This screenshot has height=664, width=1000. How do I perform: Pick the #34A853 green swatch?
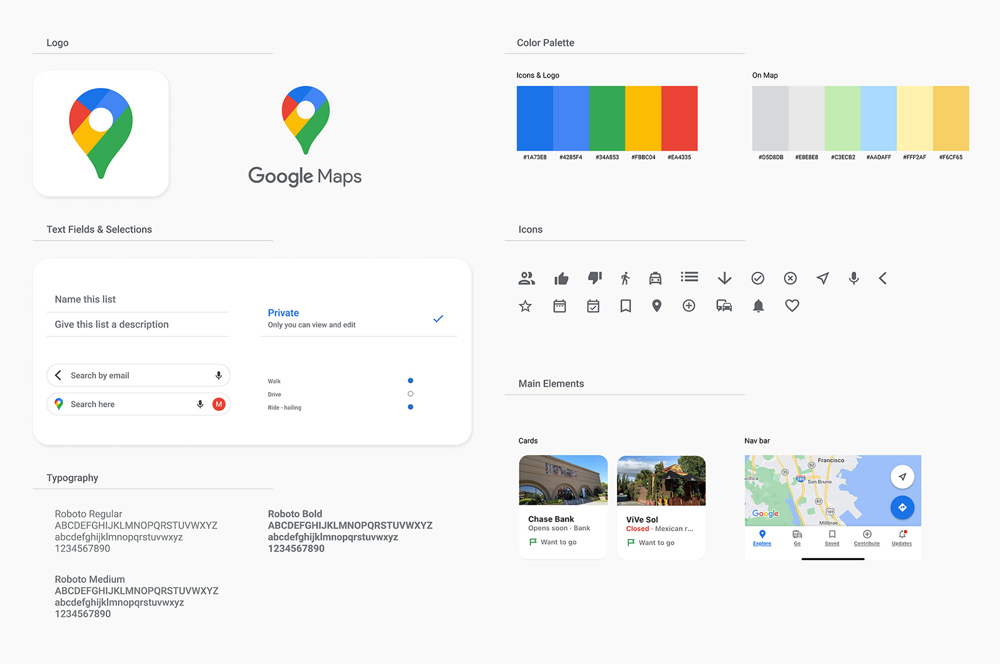point(607,119)
